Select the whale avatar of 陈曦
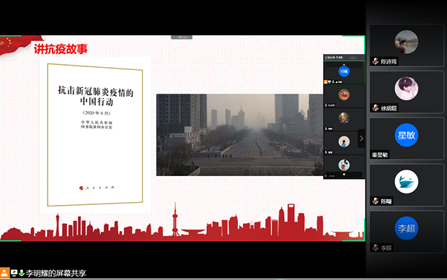The height and width of the screenshot is (280, 447). [x=406, y=182]
